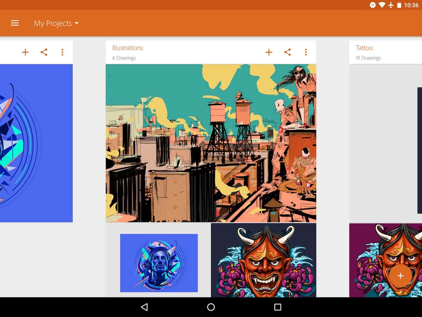Share the Illustrations project
The image size is (422, 317).
tap(287, 52)
